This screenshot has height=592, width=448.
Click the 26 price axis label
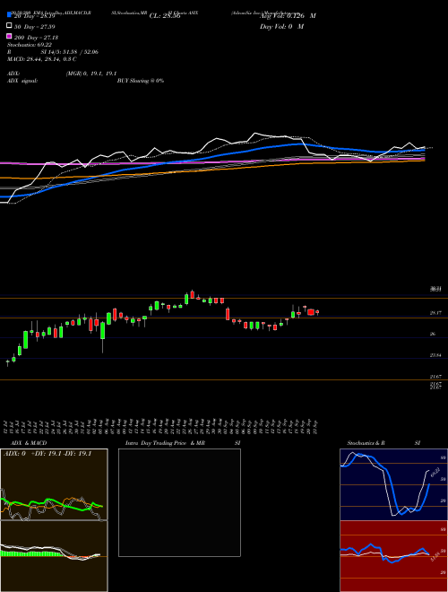click(433, 335)
